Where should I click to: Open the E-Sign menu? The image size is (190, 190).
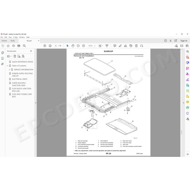pyautogui.click(x=15, y=37)
